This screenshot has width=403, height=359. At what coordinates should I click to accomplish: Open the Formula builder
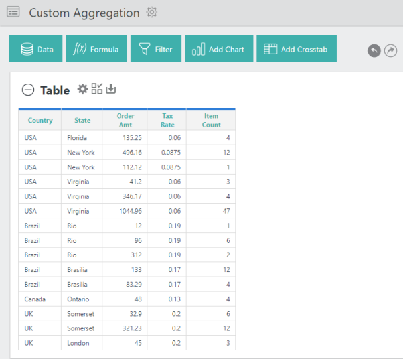coord(97,48)
